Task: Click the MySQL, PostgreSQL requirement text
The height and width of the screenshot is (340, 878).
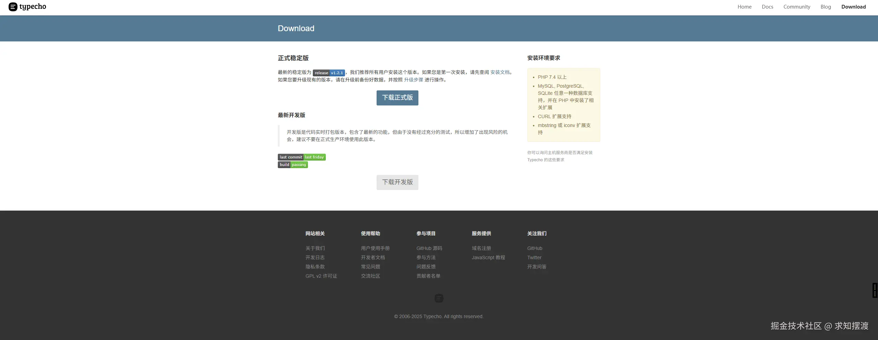Action: tap(566, 97)
